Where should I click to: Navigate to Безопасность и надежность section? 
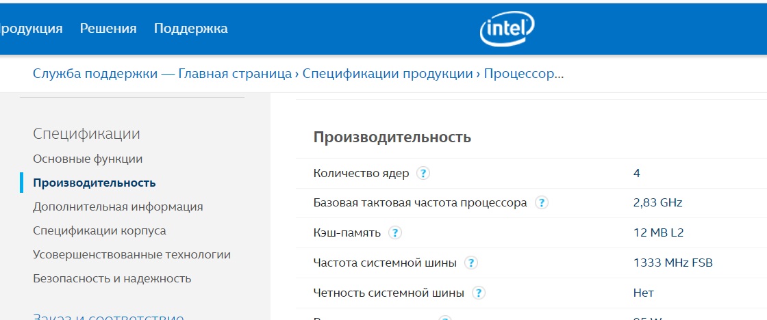pos(112,278)
